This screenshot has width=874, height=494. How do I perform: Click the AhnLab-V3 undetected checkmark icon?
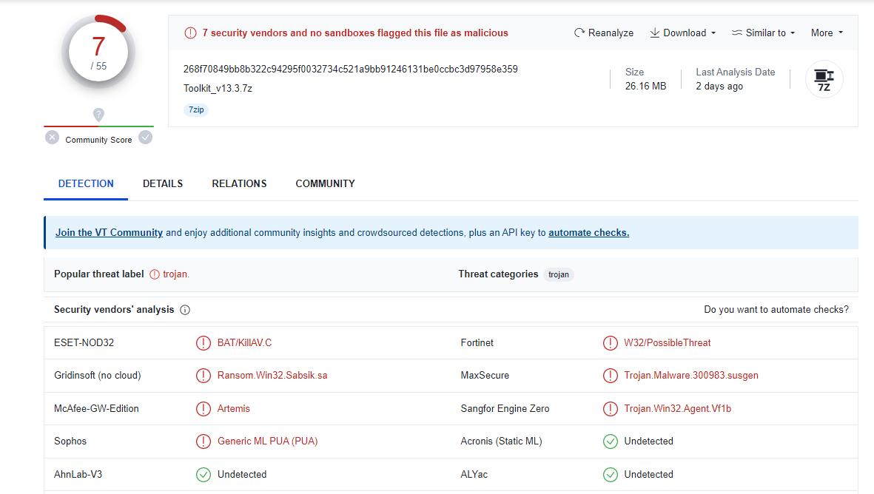pyautogui.click(x=203, y=475)
